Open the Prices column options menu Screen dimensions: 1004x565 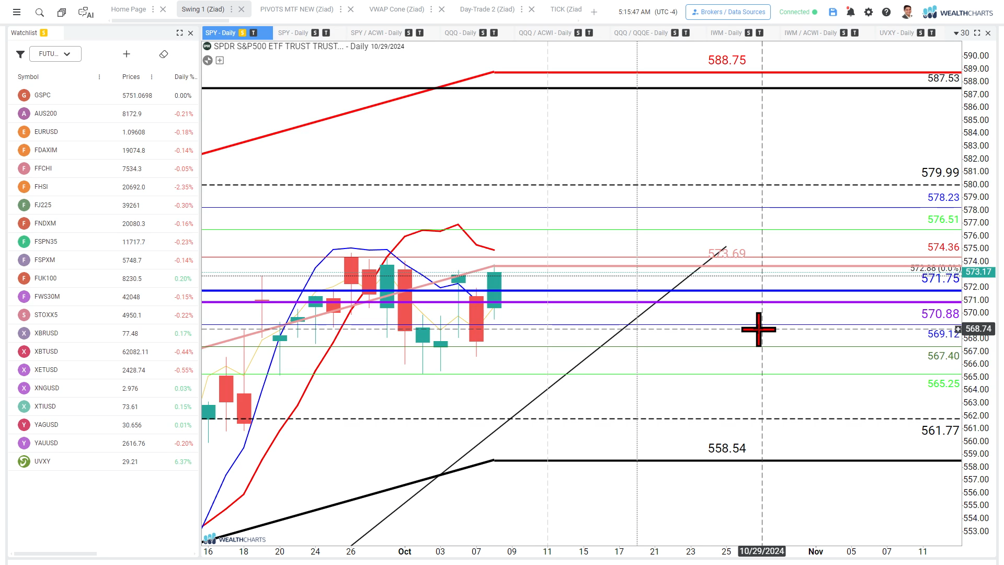[152, 77]
